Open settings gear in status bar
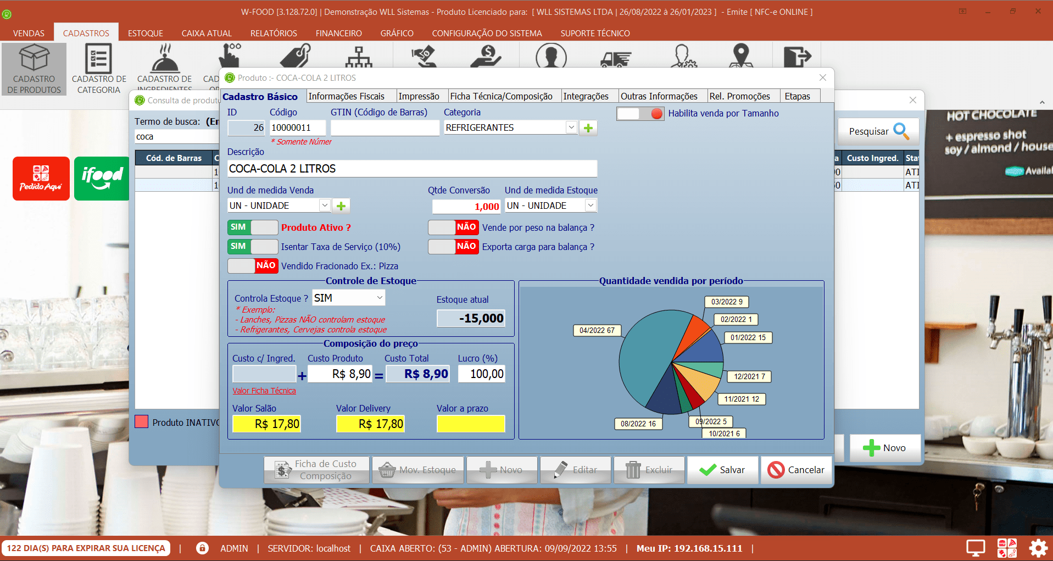Image resolution: width=1053 pixels, height=561 pixels. point(1038,548)
